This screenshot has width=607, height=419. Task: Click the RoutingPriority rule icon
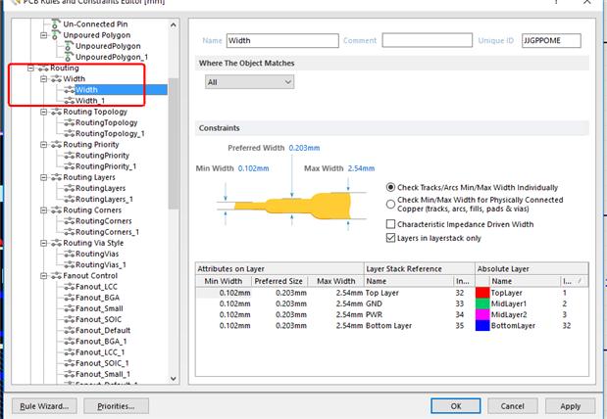(x=68, y=155)
